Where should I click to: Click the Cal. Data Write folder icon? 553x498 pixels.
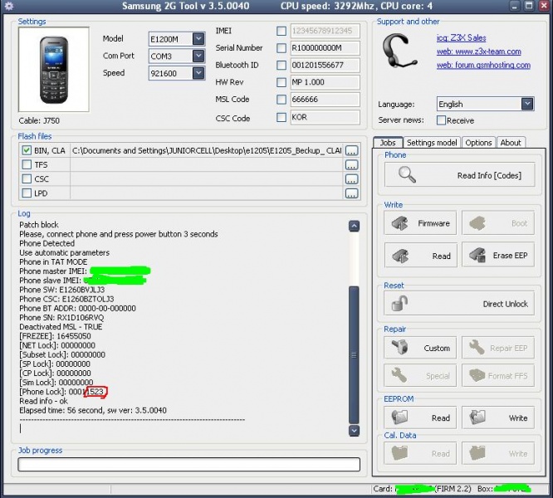click(x=477, y=453)
